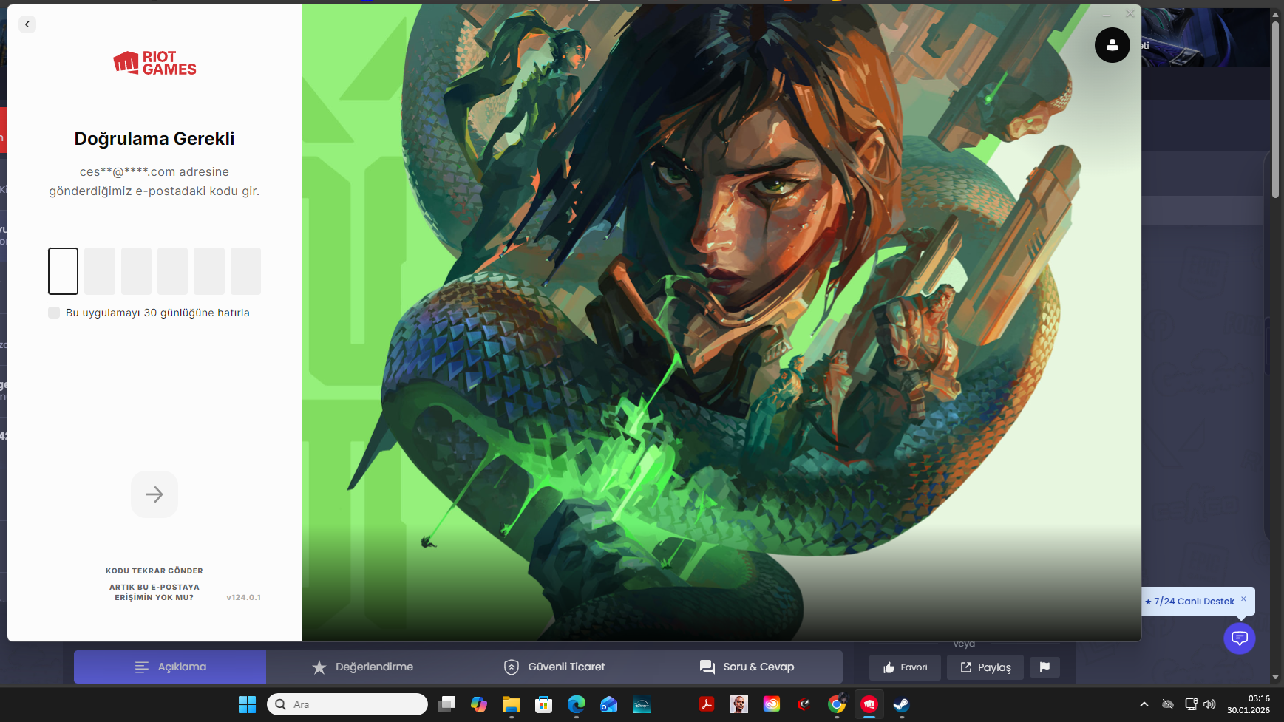The width and height of the screenshot is (1284, 722).
Task: Open Outlook from the taskbar
Action: click(609, 704)
